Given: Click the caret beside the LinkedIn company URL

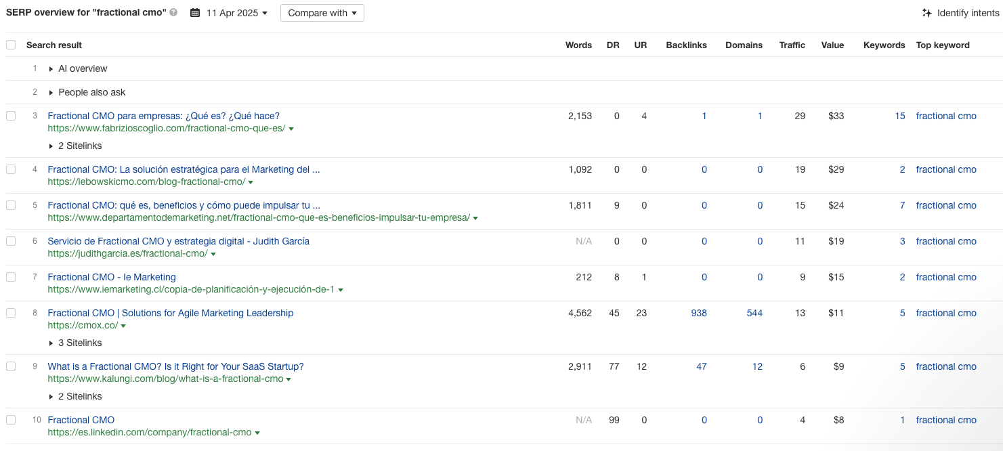Looking at the screenshot, I should coord(258,432).
